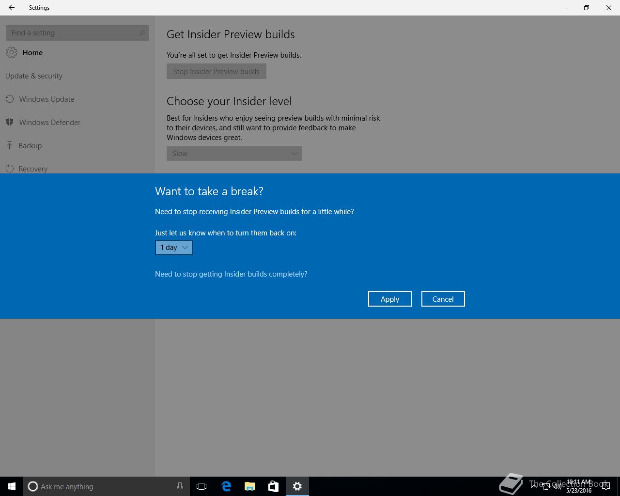Open File Explorer from the taskbar
Viewport: 620px width, 496px height.
point(250,486)
